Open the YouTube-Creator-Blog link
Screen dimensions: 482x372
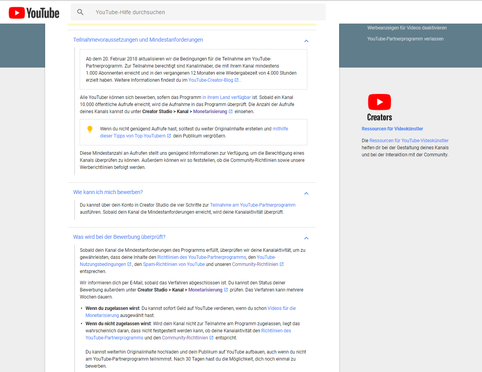point(211,80)
